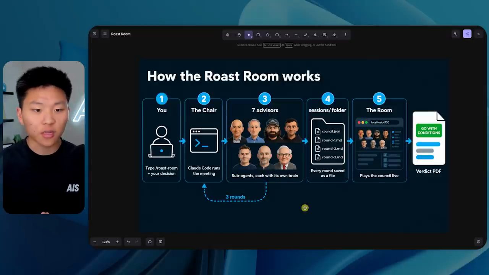Click the "localhost:4730" address text

click(380, 123)
